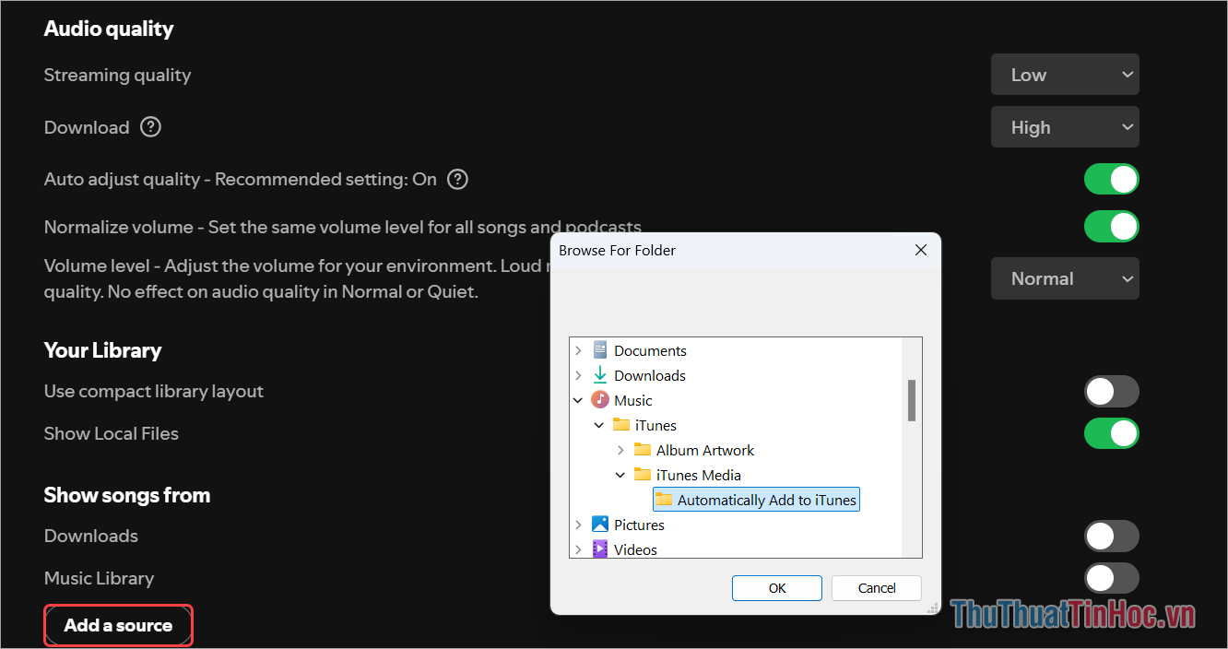This screenshot has height=649, width=1228.
Task: Turn off Show Local Files
Action: tap(1111, 433)
